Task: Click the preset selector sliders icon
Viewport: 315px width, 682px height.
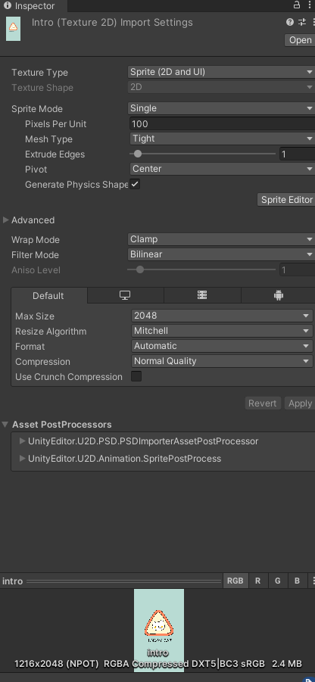Action: (x=302, y=22)
